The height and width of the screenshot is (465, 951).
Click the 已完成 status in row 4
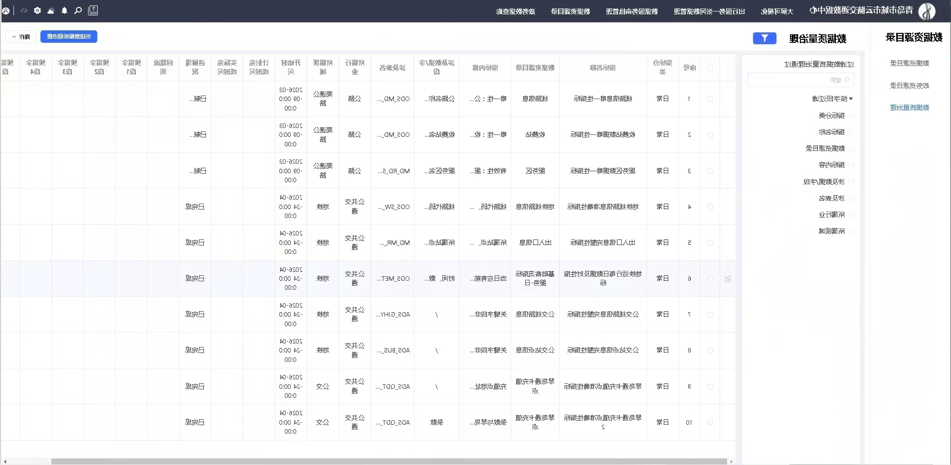point(195,207)
